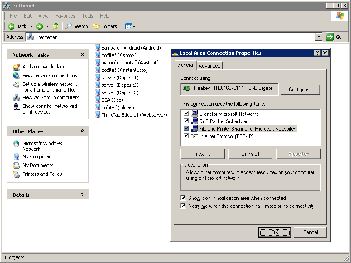Click the UPnP devices icon

pyautogui.click(x=16, y=106)
